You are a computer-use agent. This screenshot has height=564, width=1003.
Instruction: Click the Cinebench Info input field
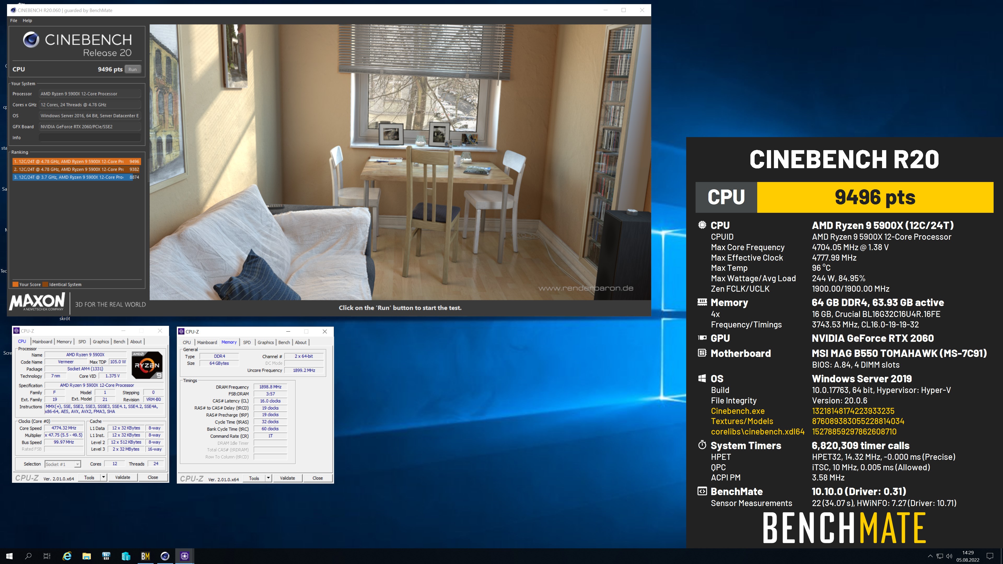tap(90, 137)
